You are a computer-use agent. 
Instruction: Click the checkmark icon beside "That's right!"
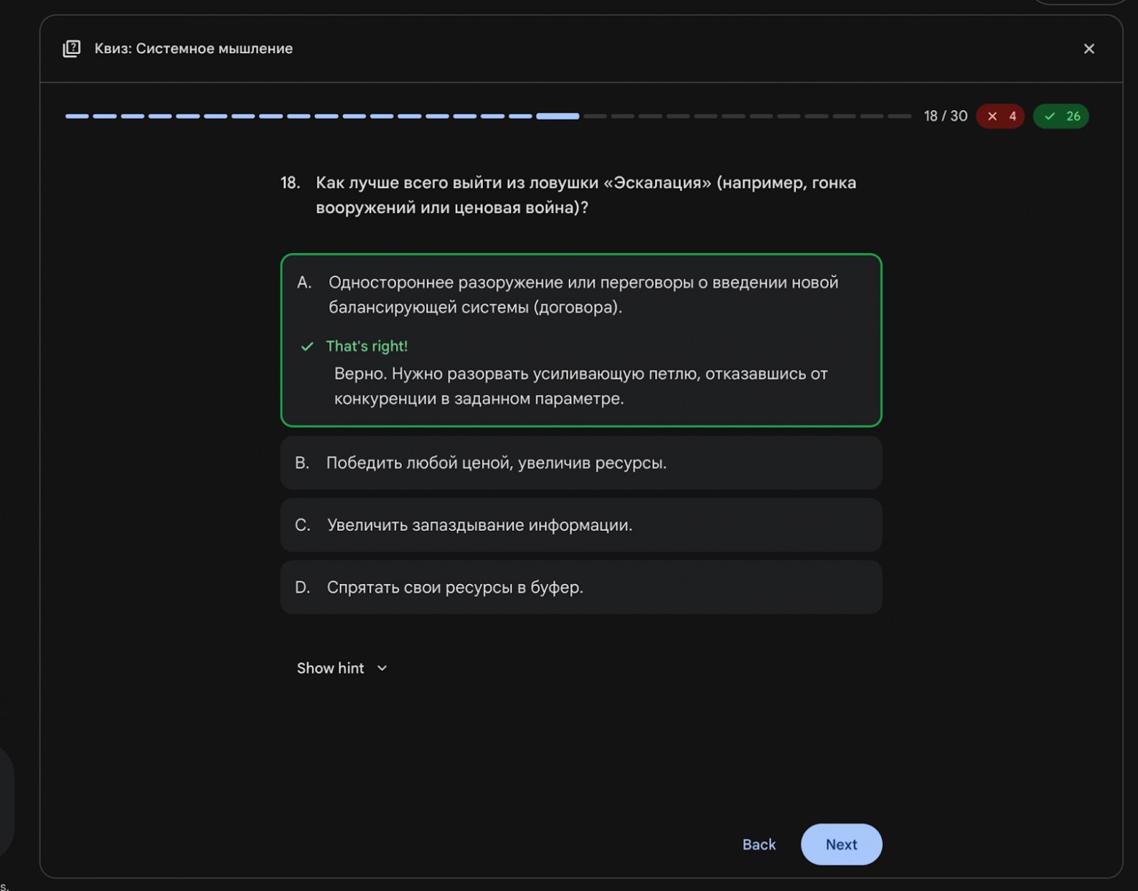pyautogui.click(x=306, y=346)
